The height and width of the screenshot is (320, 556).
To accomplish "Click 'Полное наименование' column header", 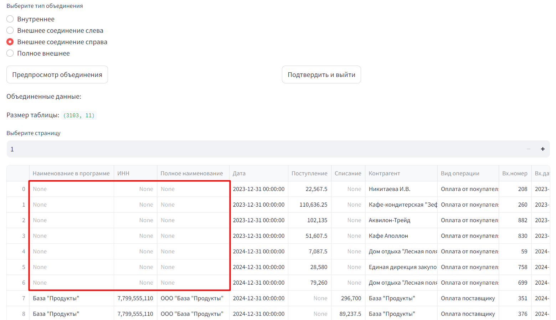I will pos(192,174).
